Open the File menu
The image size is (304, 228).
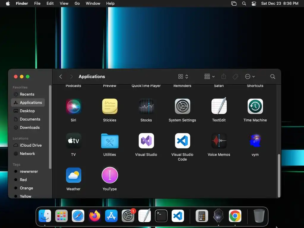[x=37, y=3]
